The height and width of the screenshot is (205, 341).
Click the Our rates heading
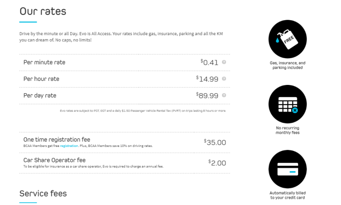(x=43, y=11)
